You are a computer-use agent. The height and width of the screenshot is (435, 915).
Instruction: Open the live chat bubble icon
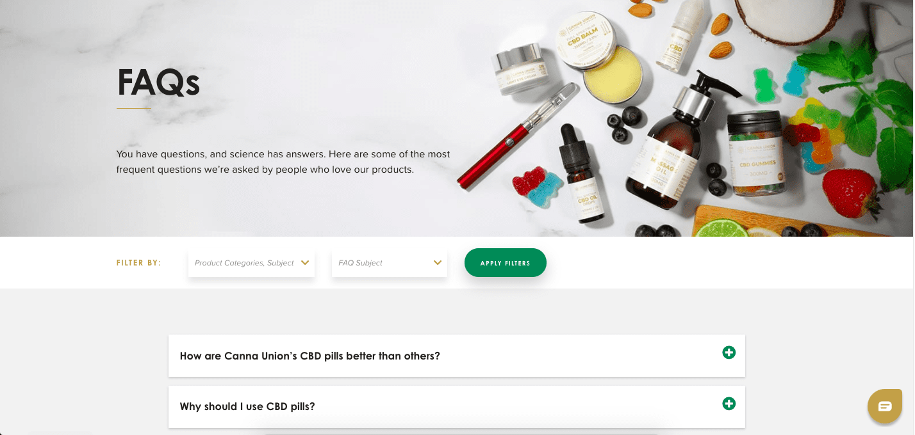(x=885, y=406)
